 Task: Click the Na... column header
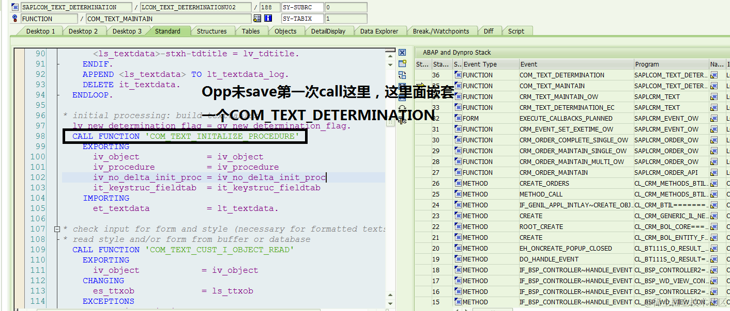[717, 64]
